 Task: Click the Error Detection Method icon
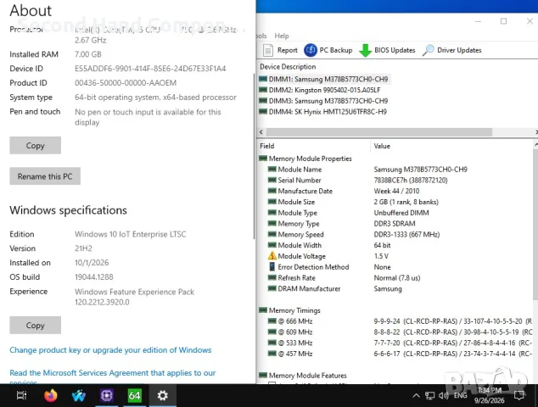(x=272, y=267)
